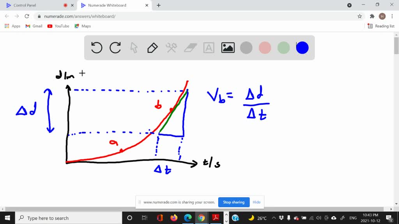The width and height of the screenshot is (399, 224).
Task: Select the eraser tool
Action: 190,47
